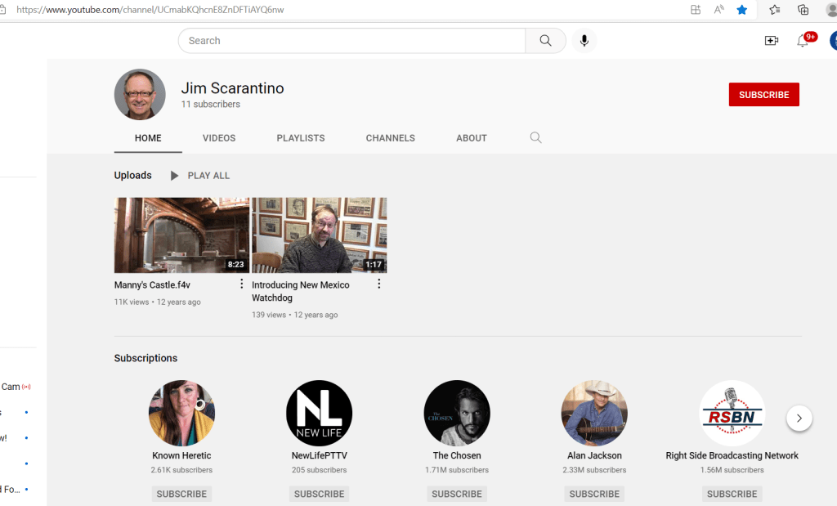The width and height of the screenshot is (837, 506).
Task: Open options menu for Manny's Castle video
Action: click(241, 284)
